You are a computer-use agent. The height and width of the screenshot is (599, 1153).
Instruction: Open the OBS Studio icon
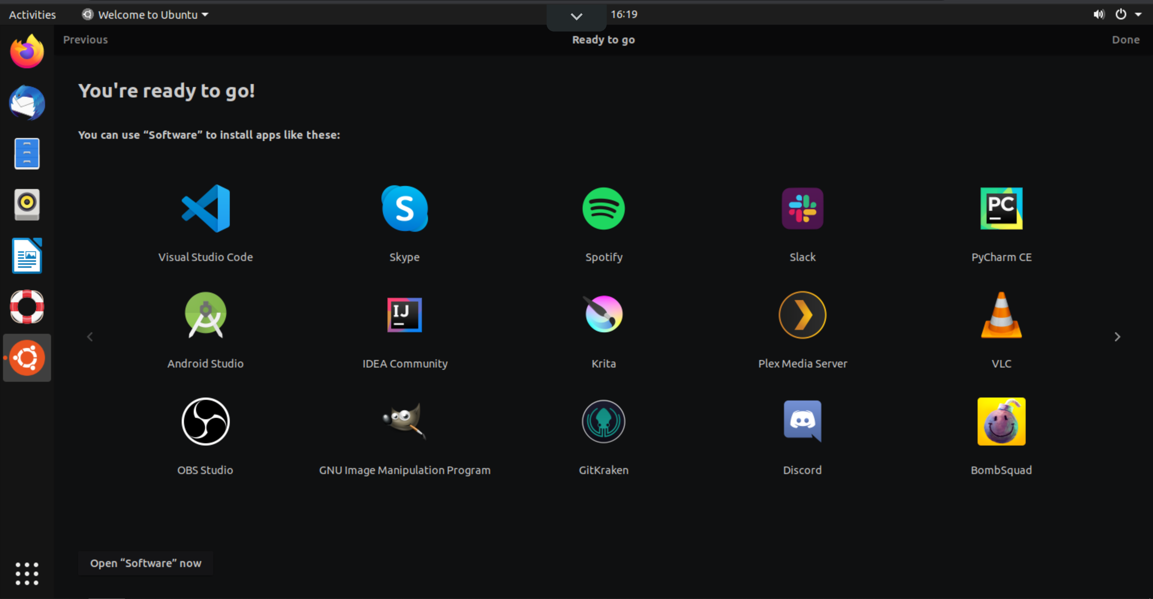pyautogui.click(x=205, y=421)
